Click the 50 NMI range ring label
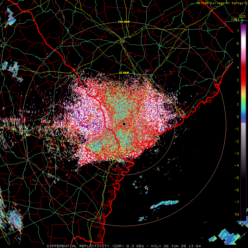This screenshot has width=248, height=248. pyautogui.click(x=124, y=73)
